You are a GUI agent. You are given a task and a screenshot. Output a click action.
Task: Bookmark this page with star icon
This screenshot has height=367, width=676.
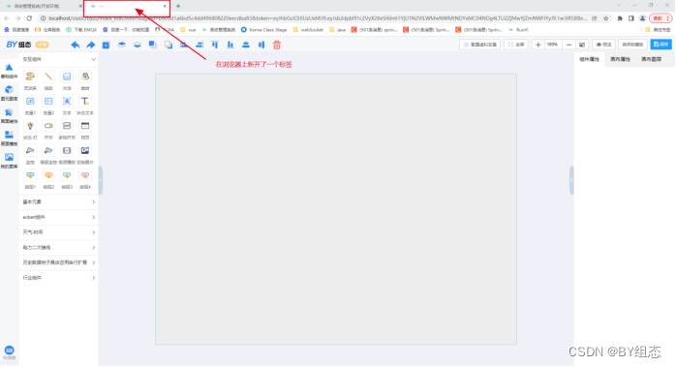[605, 18]
